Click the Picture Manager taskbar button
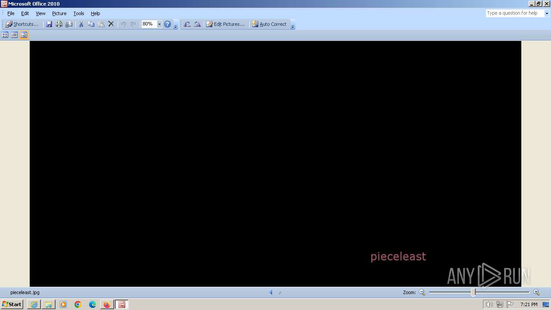The height and width of the screenshot is (310, 551). 122,304
